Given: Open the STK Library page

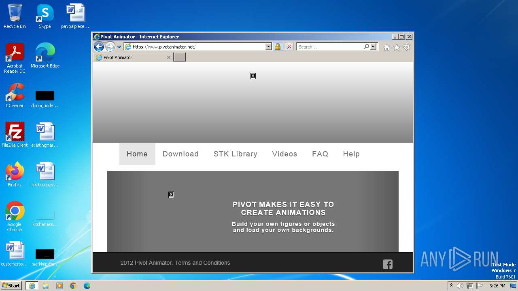Looking at the screenshot, I should [236, 154].
